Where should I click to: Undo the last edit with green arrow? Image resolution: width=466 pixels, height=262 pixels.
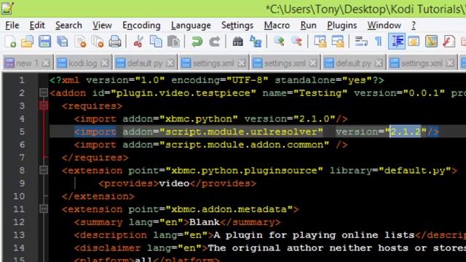(197, 41)
